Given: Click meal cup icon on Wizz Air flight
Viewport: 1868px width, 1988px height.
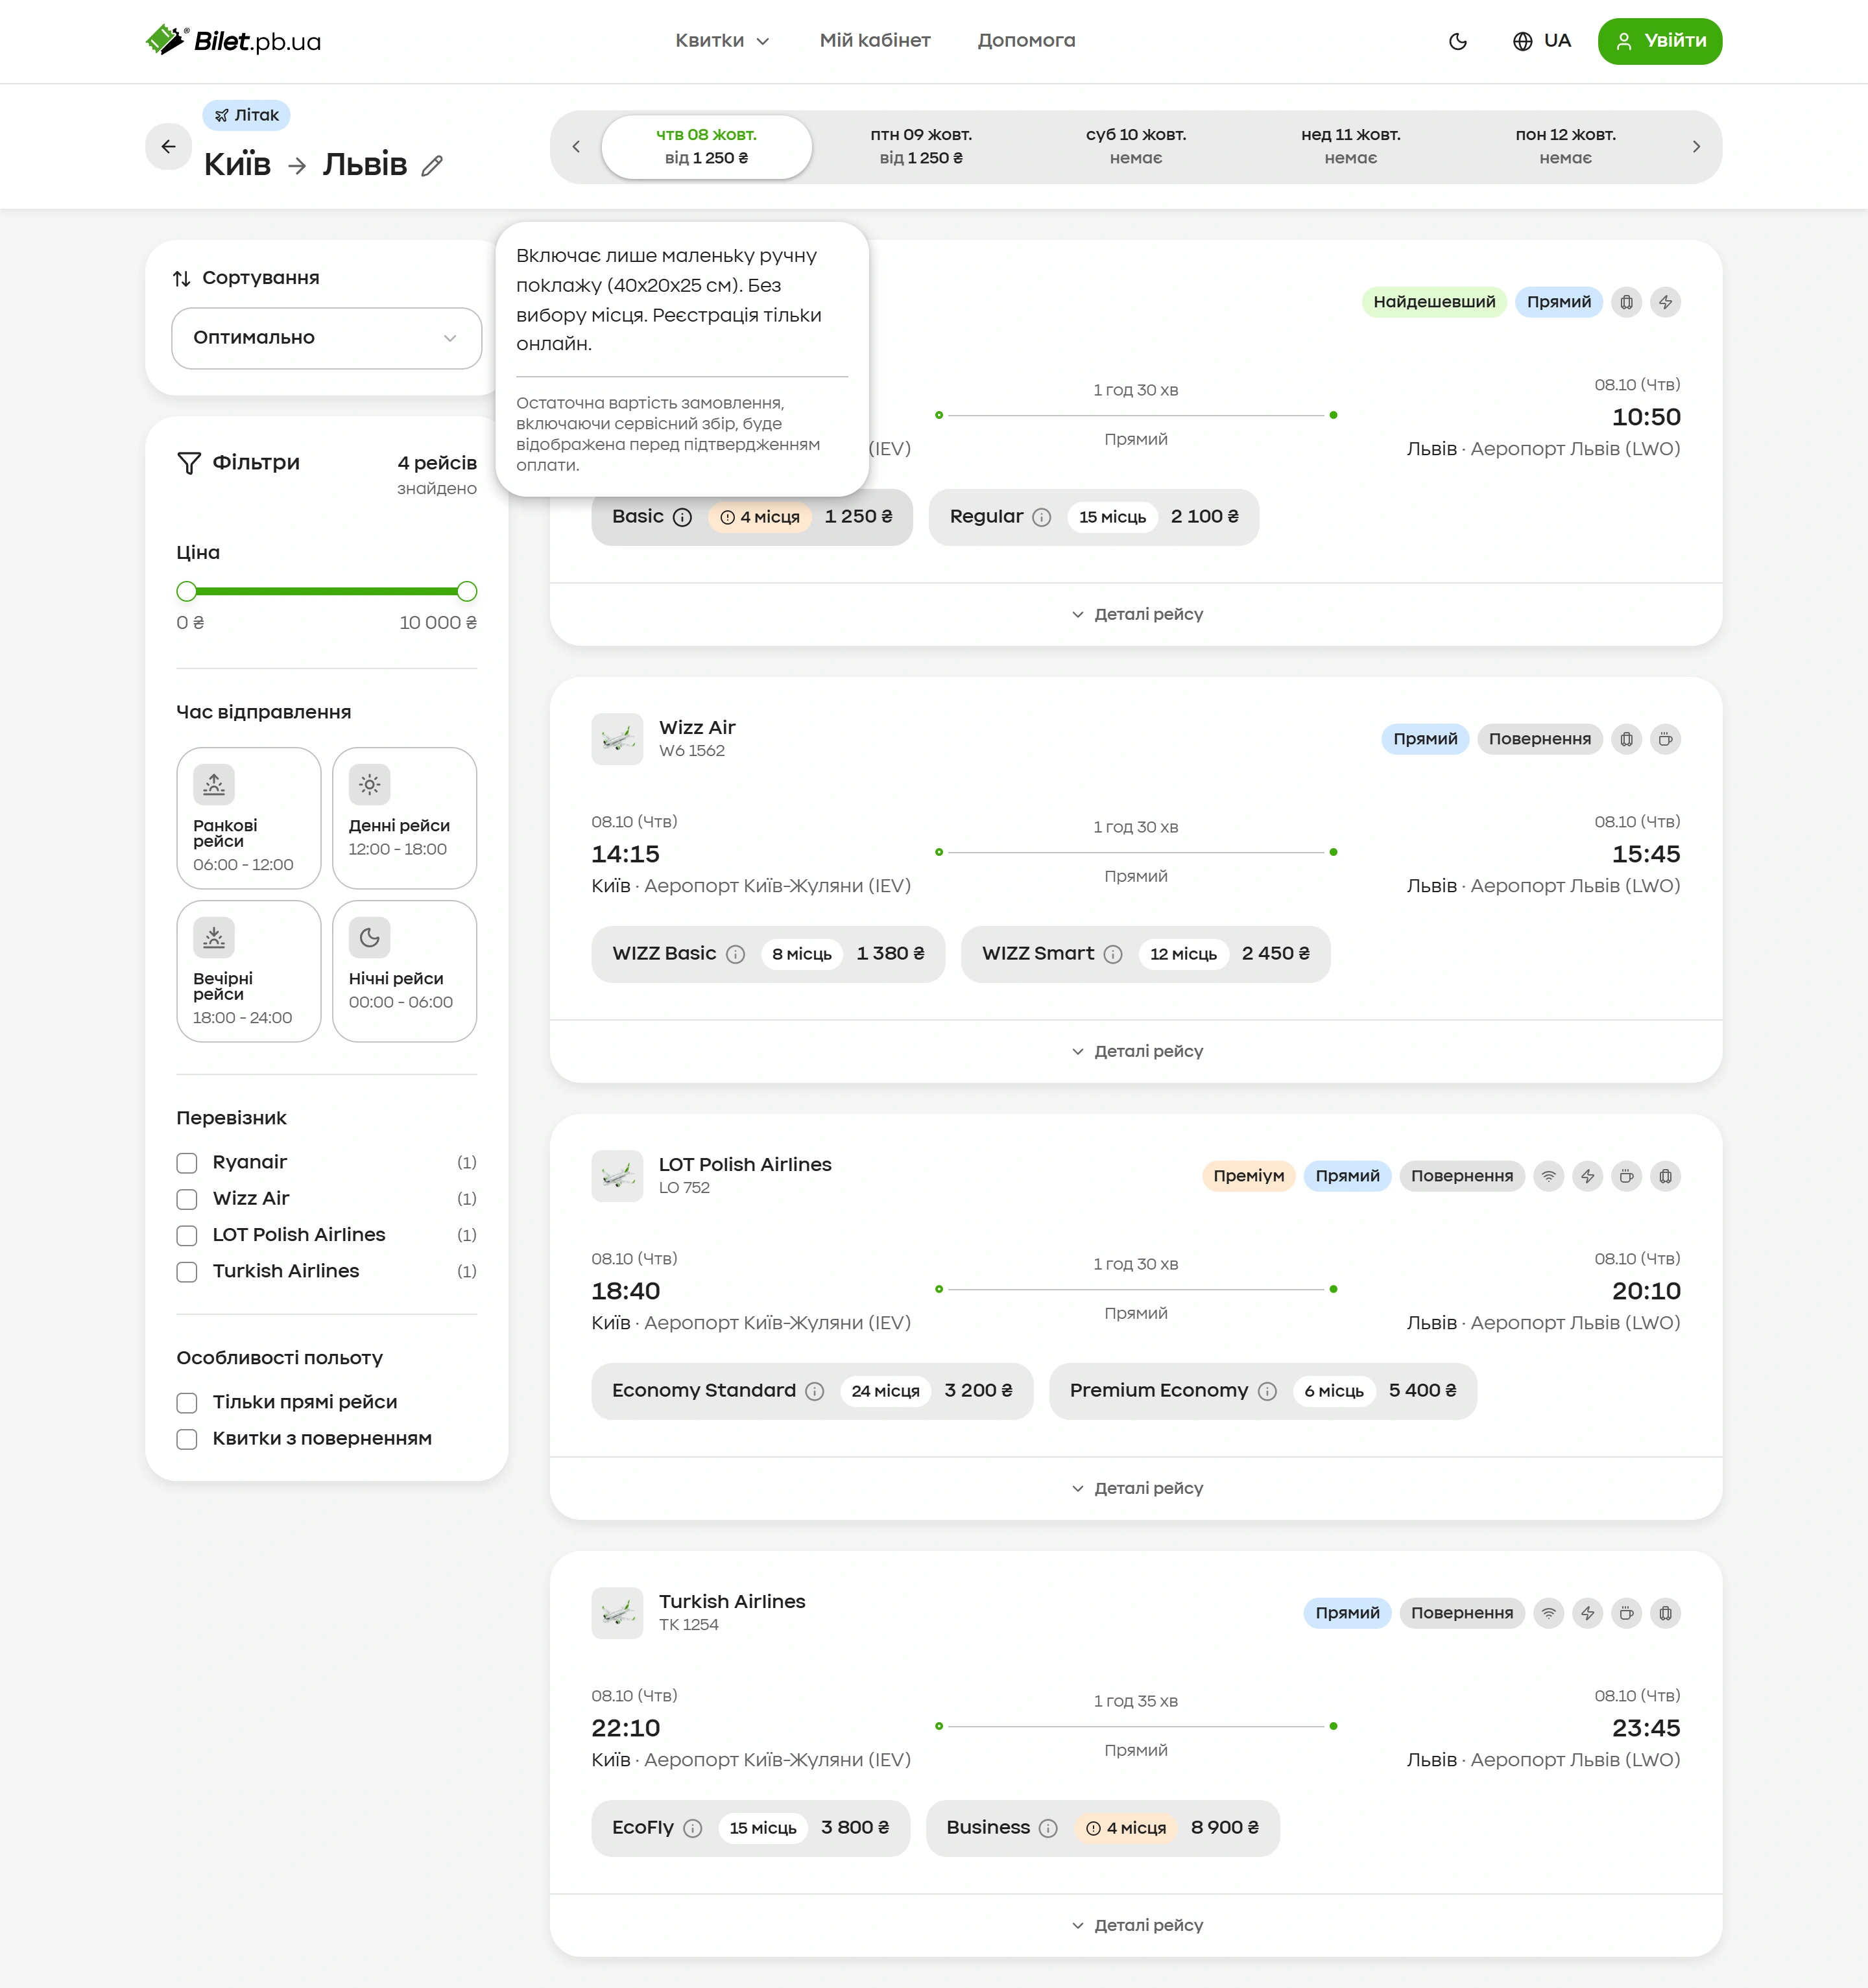Looking at the screenshot, I should point(1666,739).
